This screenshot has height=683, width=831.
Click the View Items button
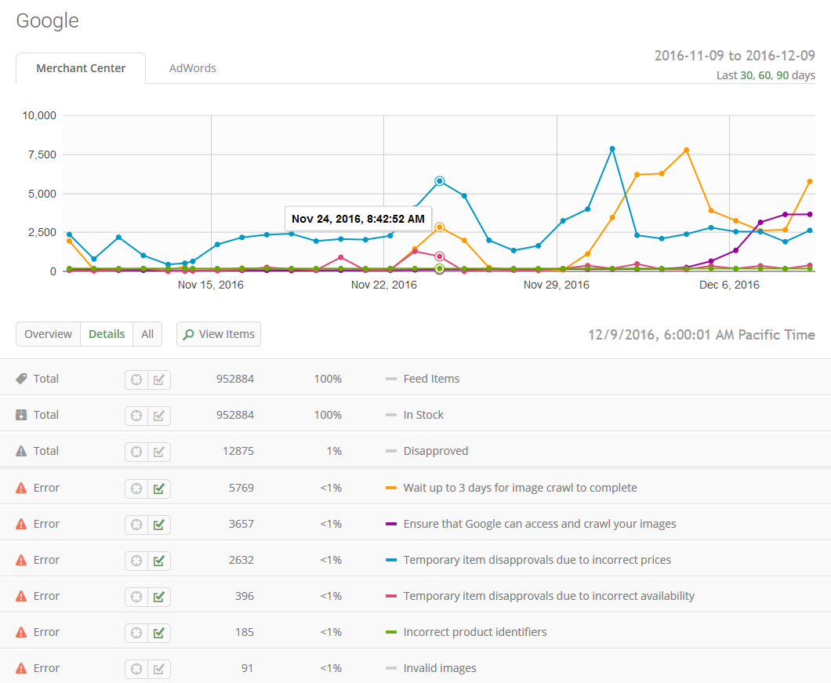coord(219,334)
